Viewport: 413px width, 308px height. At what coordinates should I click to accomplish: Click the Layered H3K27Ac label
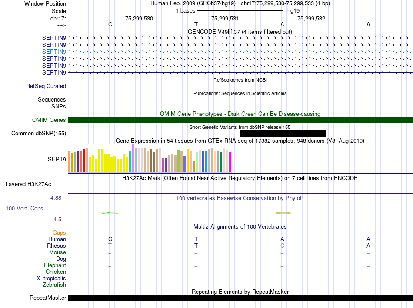click(x=28, y=184)
